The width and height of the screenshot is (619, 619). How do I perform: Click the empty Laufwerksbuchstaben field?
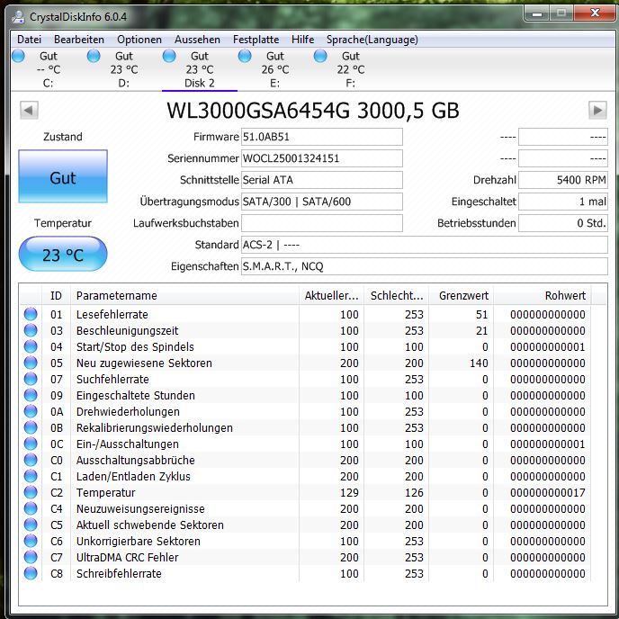click(x=322, y=223)
